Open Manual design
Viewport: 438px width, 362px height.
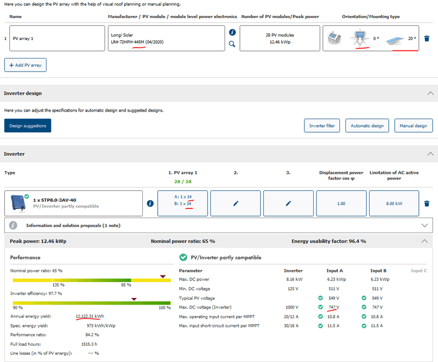click(x=413, y=126)
